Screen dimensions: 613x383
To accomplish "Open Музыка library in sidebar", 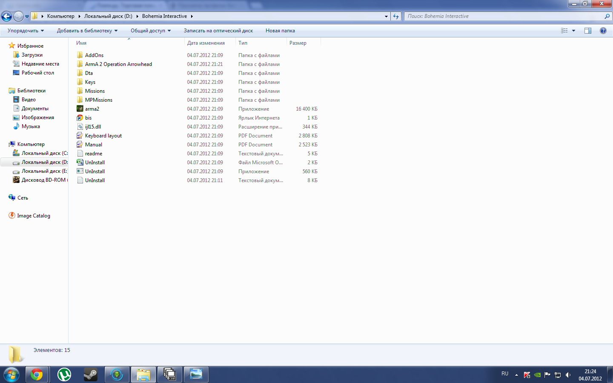I will click(31, 126).
